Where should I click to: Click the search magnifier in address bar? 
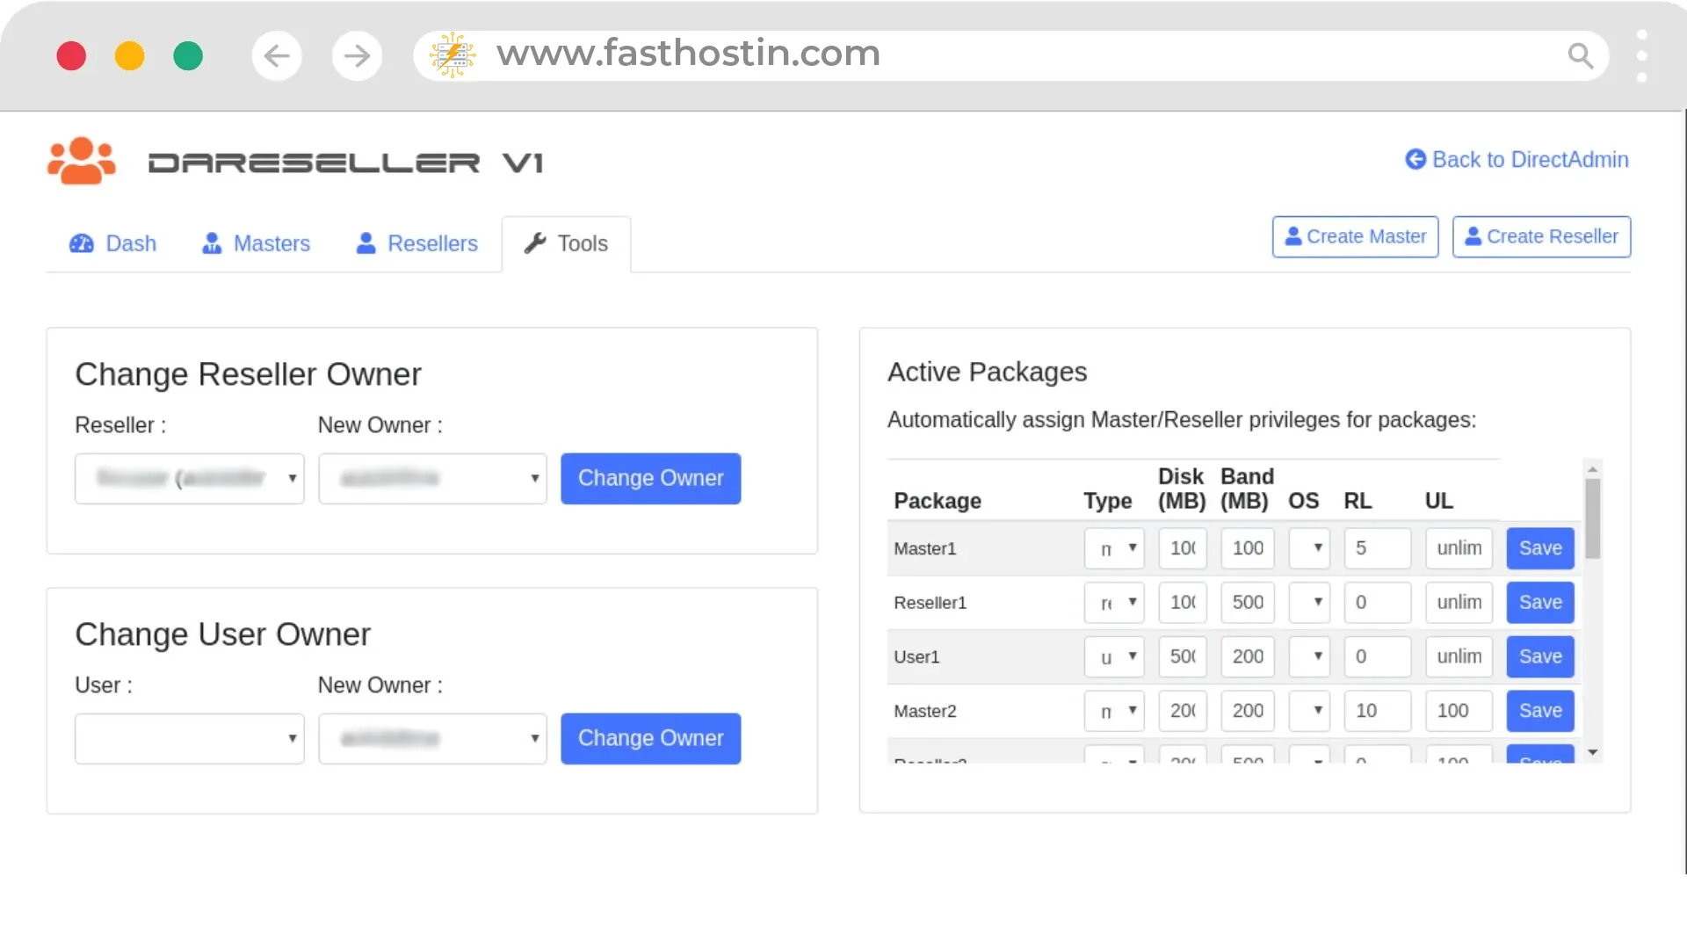click(x=1580, y=56)
